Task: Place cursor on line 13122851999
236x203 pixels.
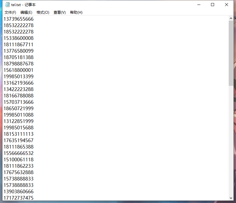Action: coord(19,121)
